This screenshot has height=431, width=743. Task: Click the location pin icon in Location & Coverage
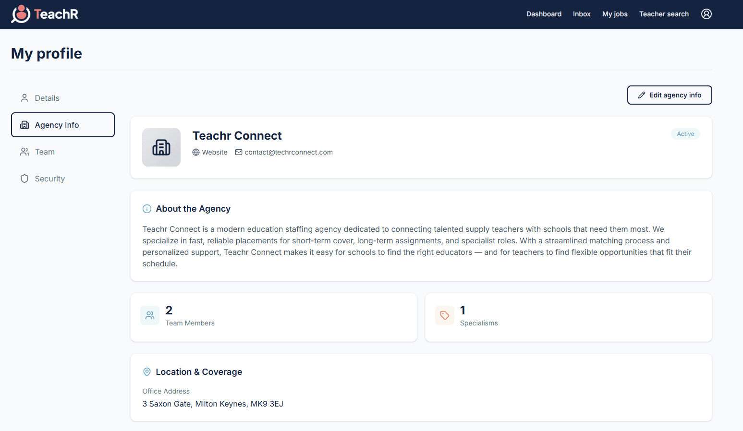(147, 371)
